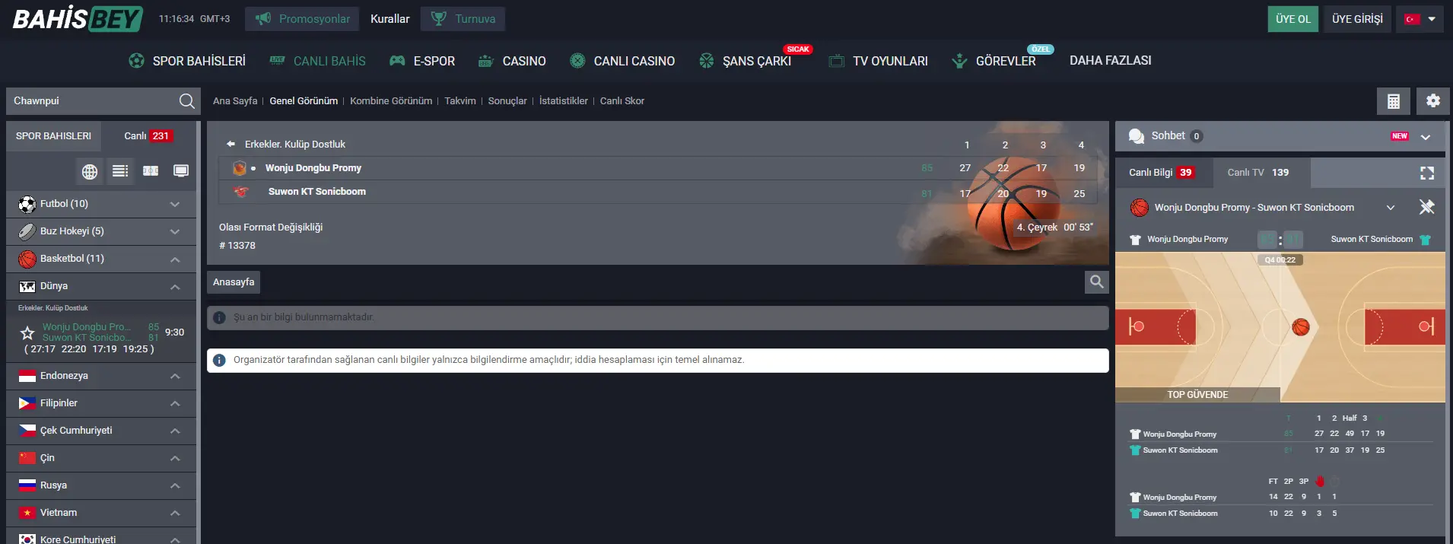Click the Suwon KT Sonicboom team logo
The image size is (1453, 544).
[x=241, y=192]
